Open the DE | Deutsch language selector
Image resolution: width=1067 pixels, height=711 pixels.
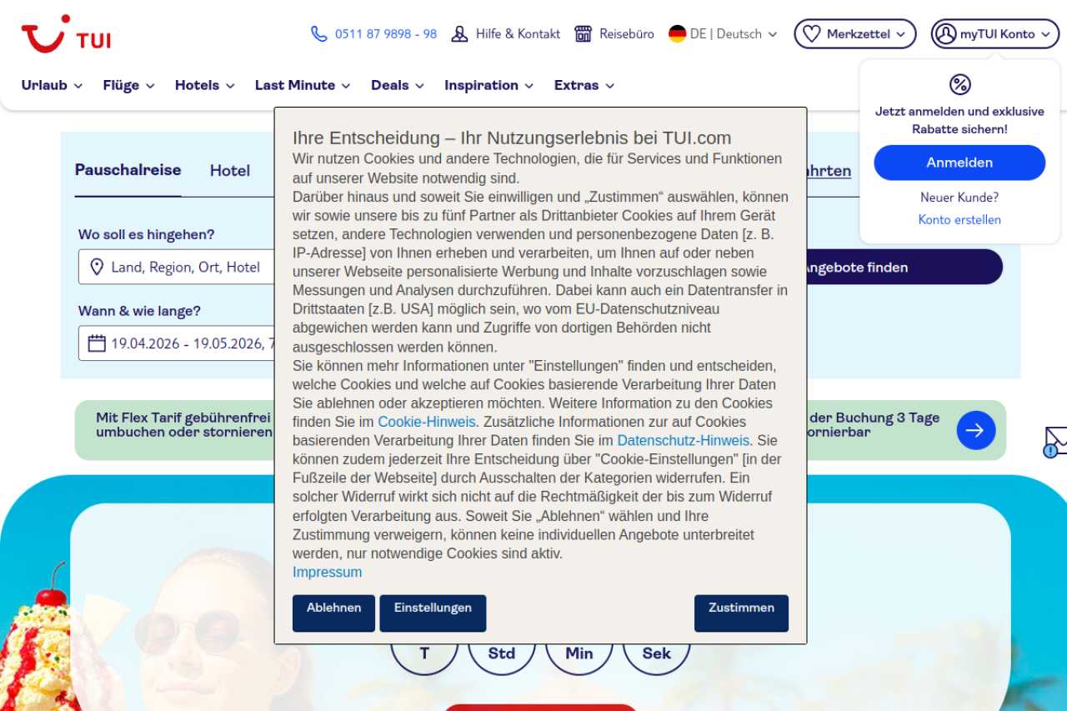[x=723, y=34]
